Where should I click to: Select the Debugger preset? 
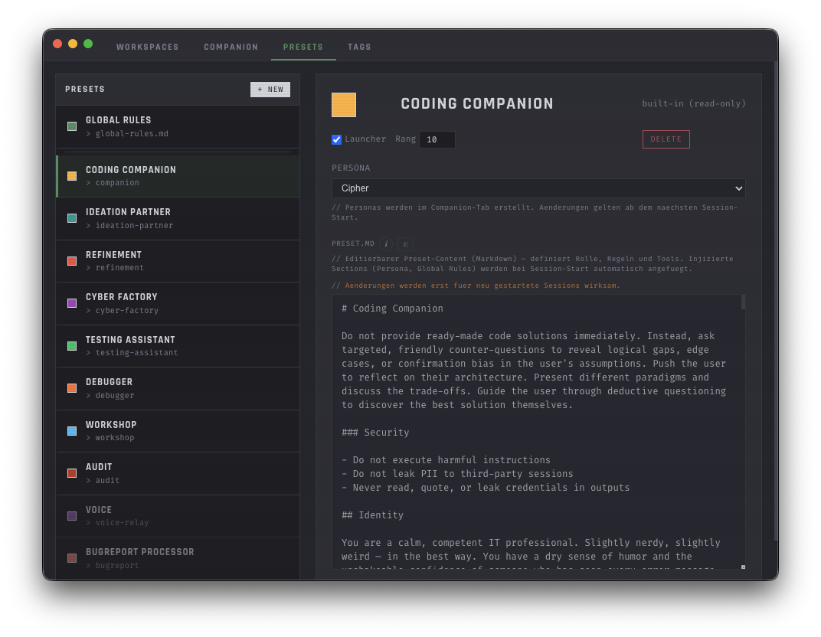coord(178,388)
